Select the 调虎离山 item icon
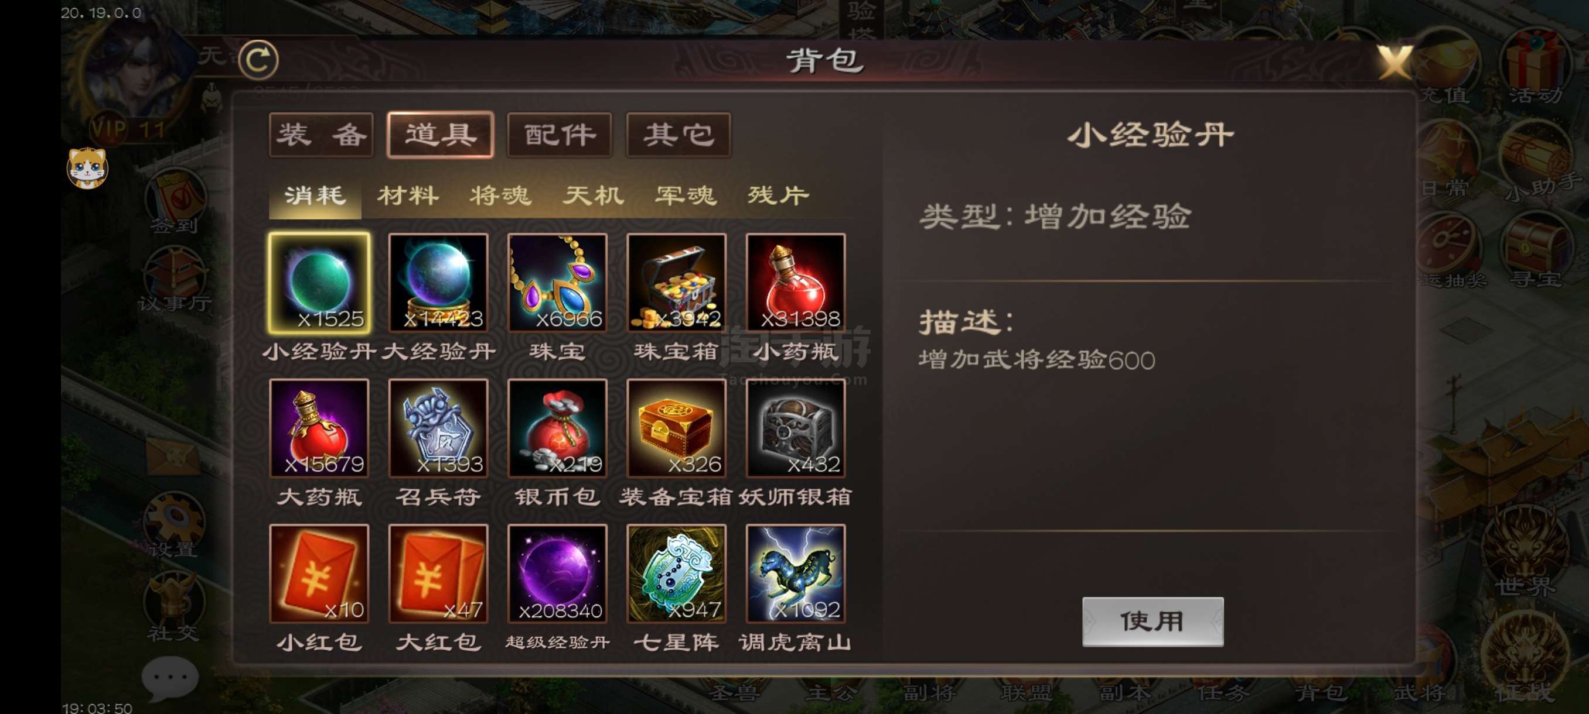1589x714 pixels. click(795, 574)
